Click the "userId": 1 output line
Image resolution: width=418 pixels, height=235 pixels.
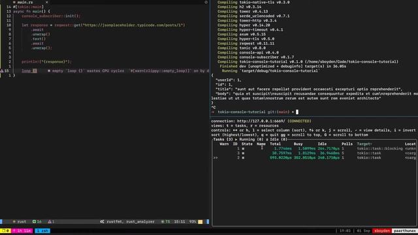pyautogui.click(x=228, y=80)
